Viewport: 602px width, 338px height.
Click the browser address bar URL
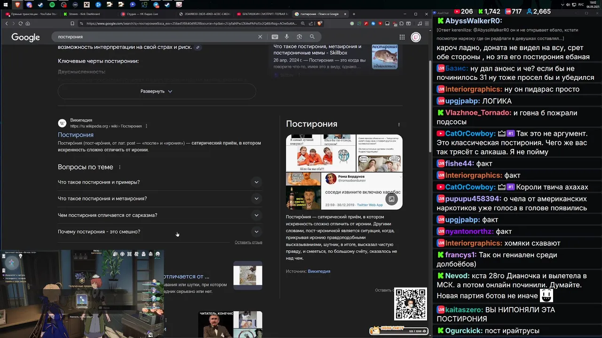(x=190, y=23)
